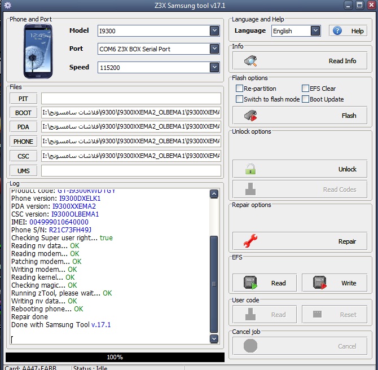Click the gear icon in title bar

[x=8, y=5]
